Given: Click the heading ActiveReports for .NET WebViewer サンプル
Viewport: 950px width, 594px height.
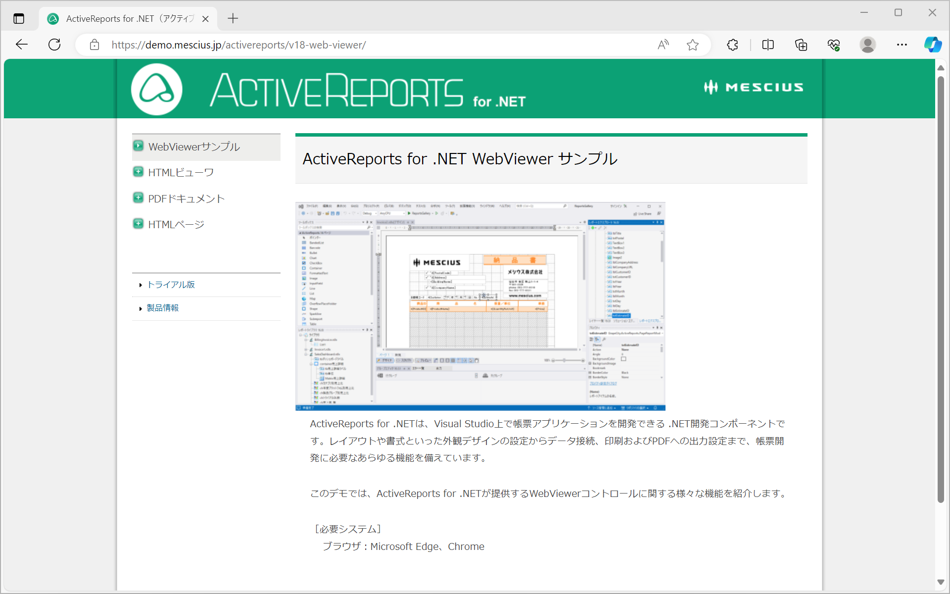Looking at the screenshot, I should [x=460, y=159].
